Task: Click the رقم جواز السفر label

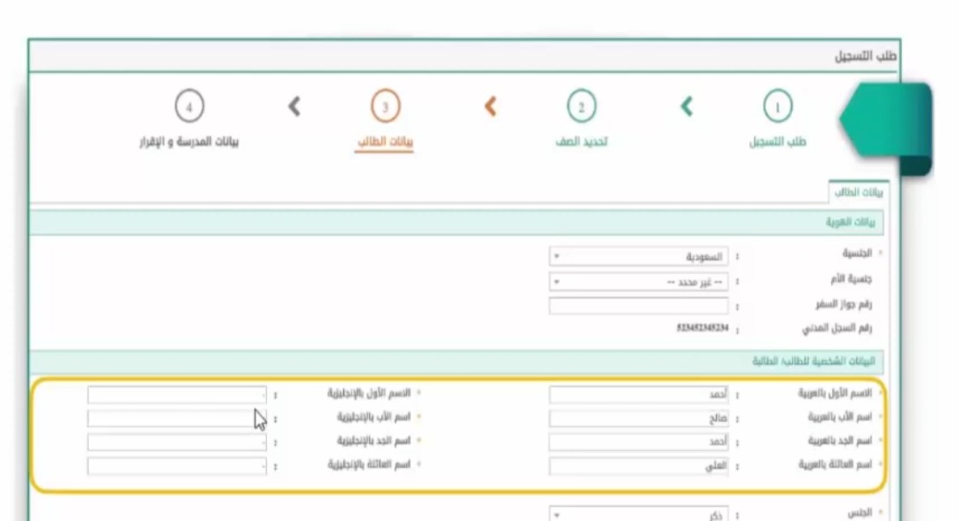Action: point(844,304)
